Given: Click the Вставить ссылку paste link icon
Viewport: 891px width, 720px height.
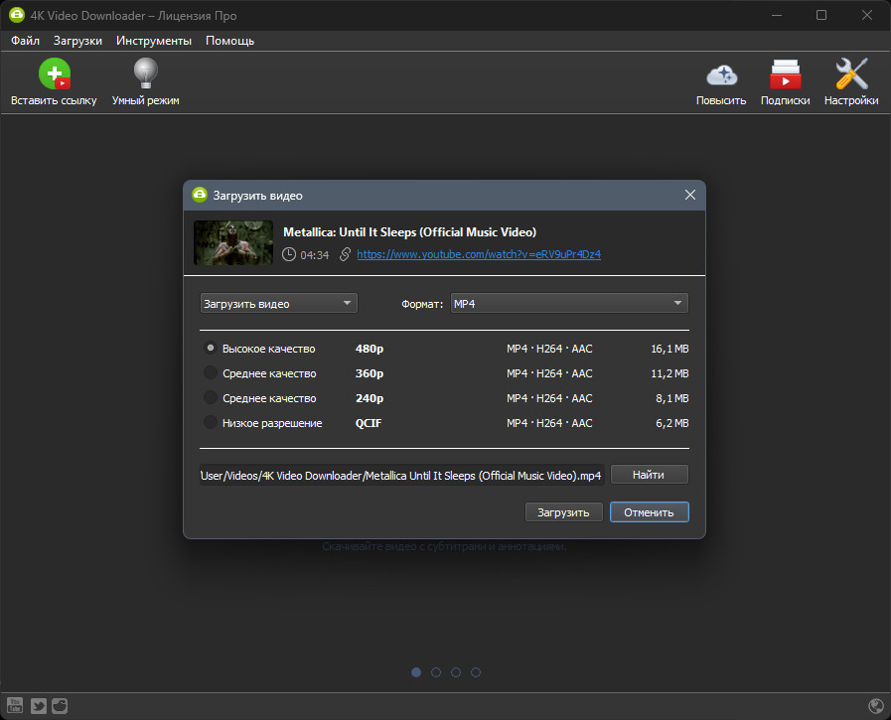Looking at the screenshot, I should pyautogui.click(x=55, y=73).
